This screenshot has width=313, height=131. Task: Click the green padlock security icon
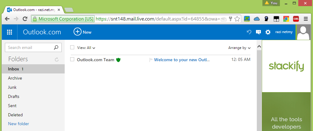(x=35, y=19)
